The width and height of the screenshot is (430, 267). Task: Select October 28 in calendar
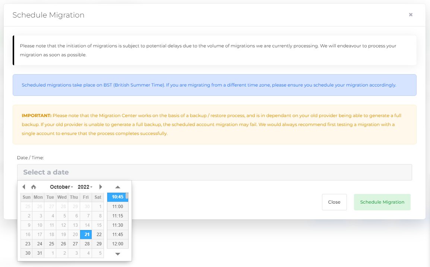86,244
